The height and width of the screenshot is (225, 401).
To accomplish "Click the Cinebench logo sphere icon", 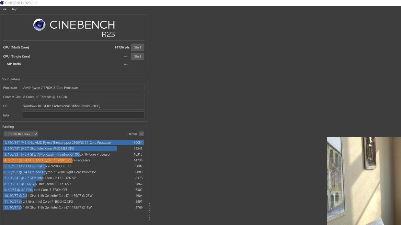I will [40, 25].
